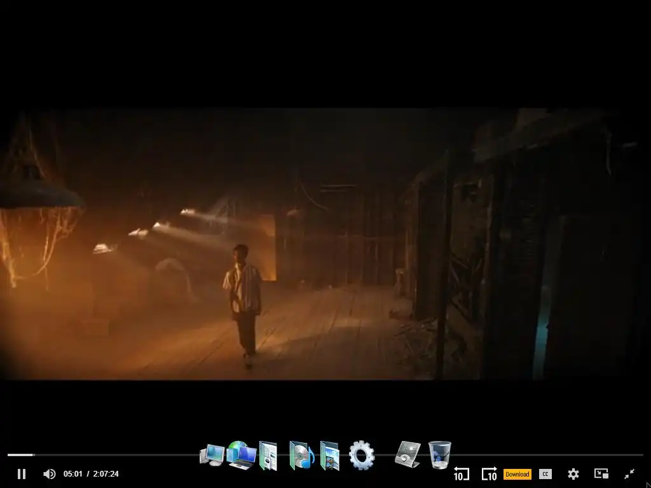Rewind the video 10 seconds
The width and height of the screenshot is (651, 488).
tap(462, 474)
